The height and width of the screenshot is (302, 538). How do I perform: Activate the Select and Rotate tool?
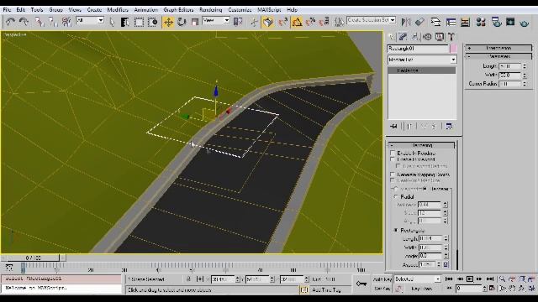182,23
